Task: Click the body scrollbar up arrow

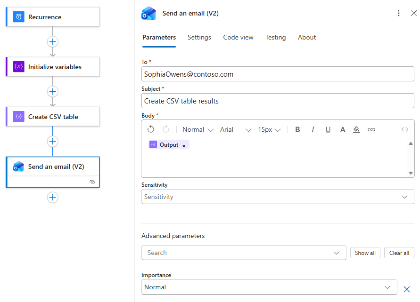Action: tap(411, 143)
